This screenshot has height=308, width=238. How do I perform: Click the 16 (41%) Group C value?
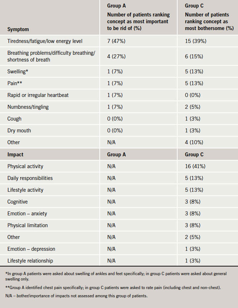click(x=195, y=166)
